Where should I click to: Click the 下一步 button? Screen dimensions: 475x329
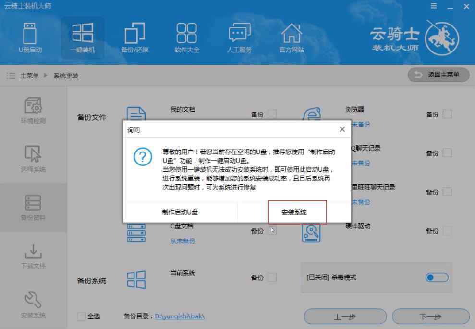[x=430, y=317]
